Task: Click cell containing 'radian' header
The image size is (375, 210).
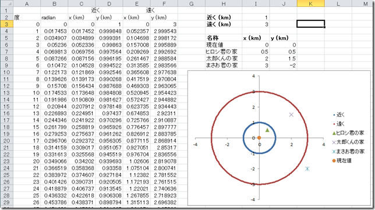Action: [x=54, y=17]
